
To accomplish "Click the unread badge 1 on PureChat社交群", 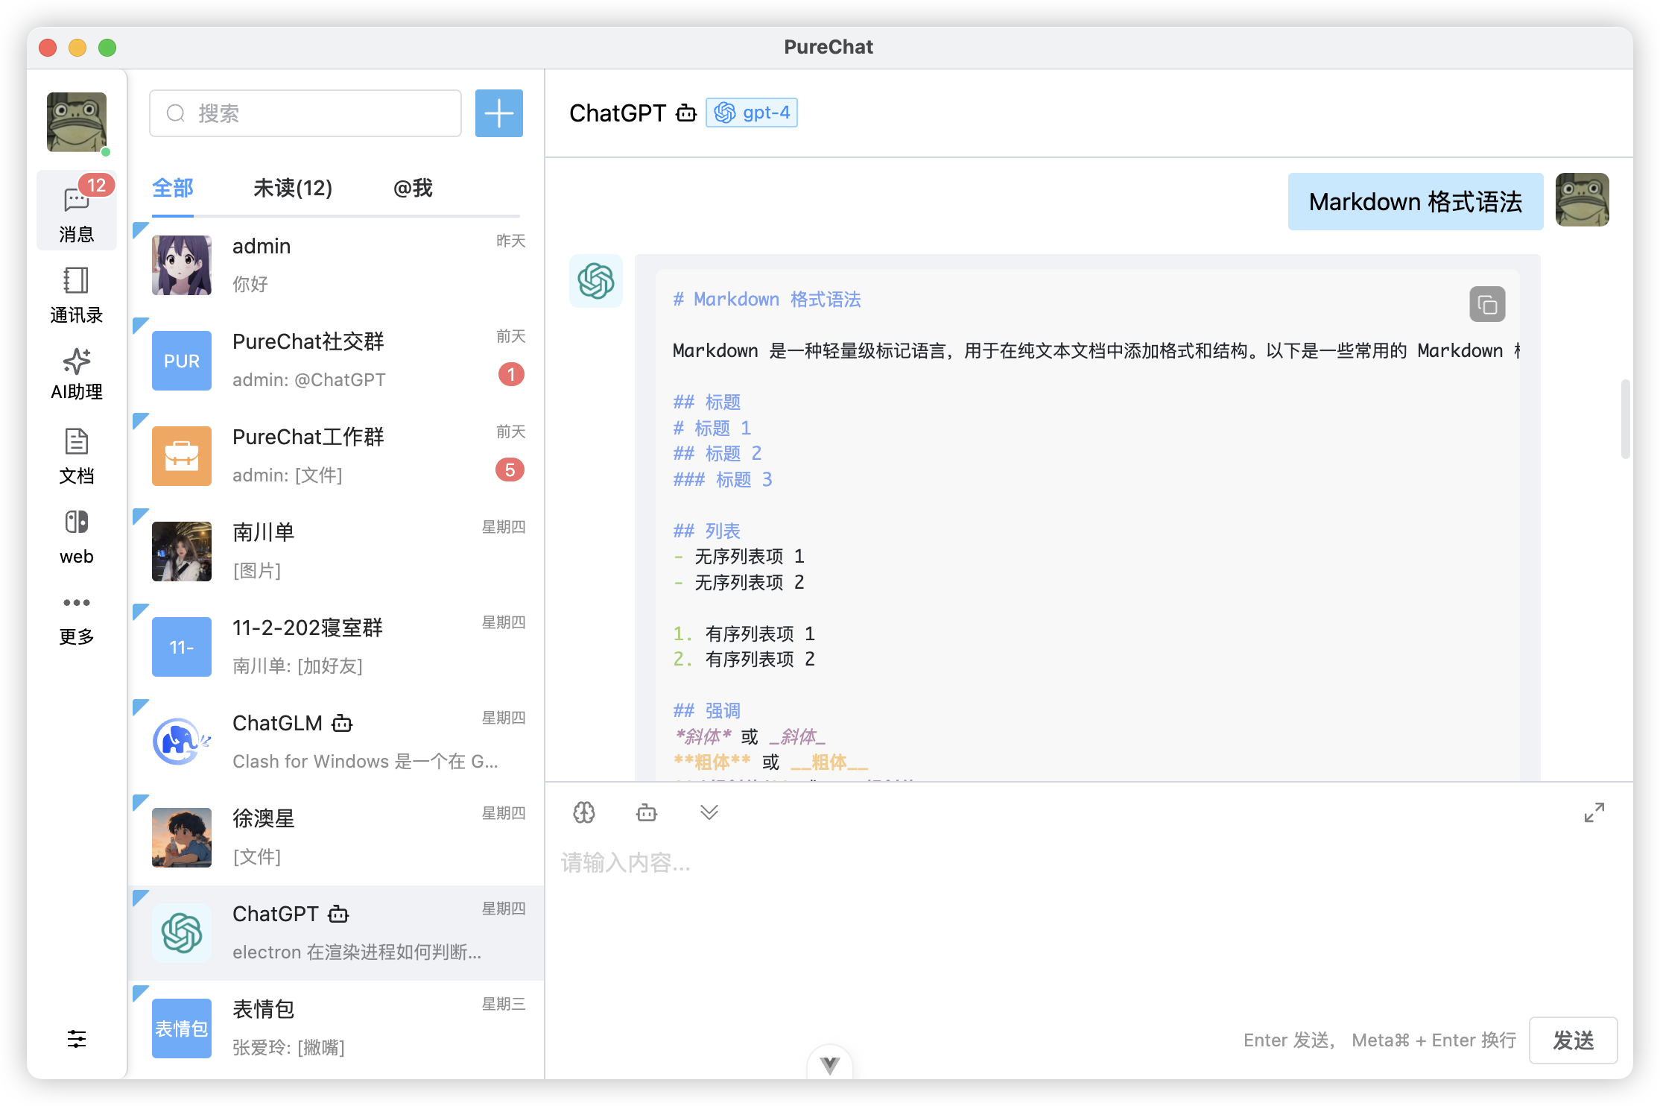I will click(511, 374).
